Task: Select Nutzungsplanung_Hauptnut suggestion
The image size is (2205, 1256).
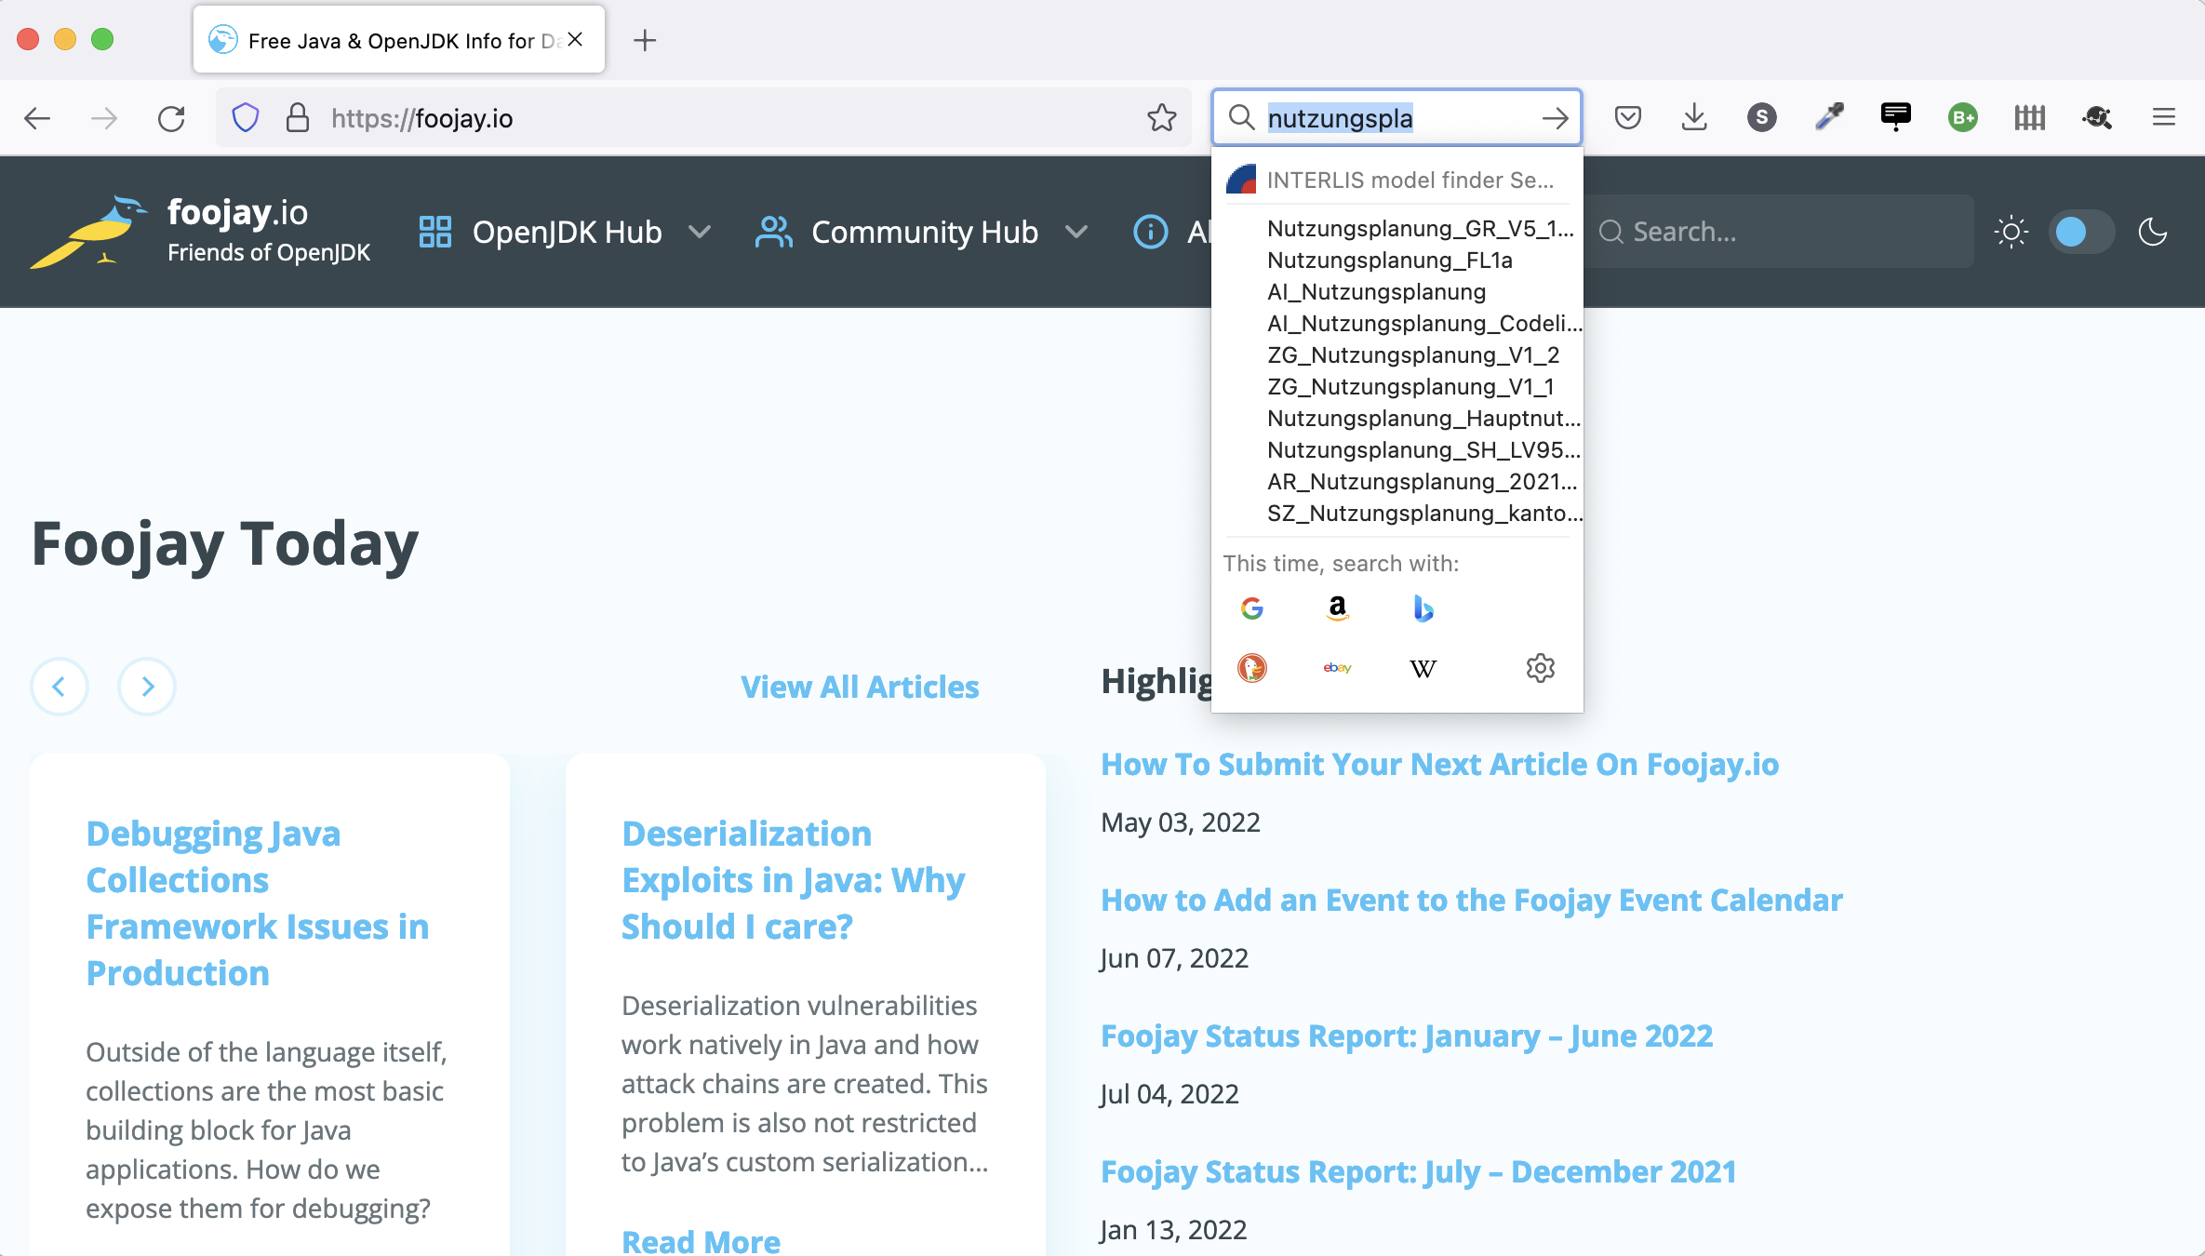Action: [x=1397, y=419]
